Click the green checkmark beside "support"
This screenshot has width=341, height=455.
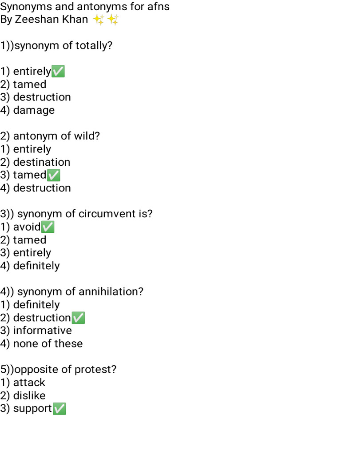[x=59, y=408]
